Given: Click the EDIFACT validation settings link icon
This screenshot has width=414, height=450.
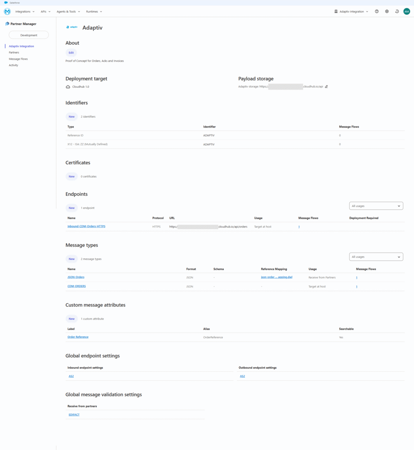Looking at the screenshot, I should click(x=74, y=414).
